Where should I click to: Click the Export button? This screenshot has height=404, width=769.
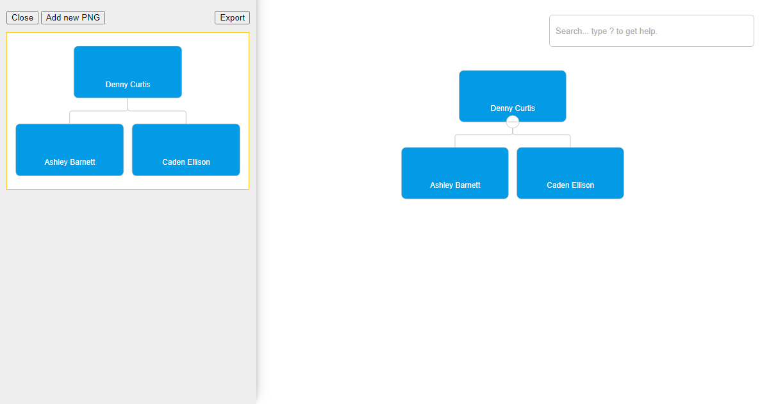[x=232, y=17]
